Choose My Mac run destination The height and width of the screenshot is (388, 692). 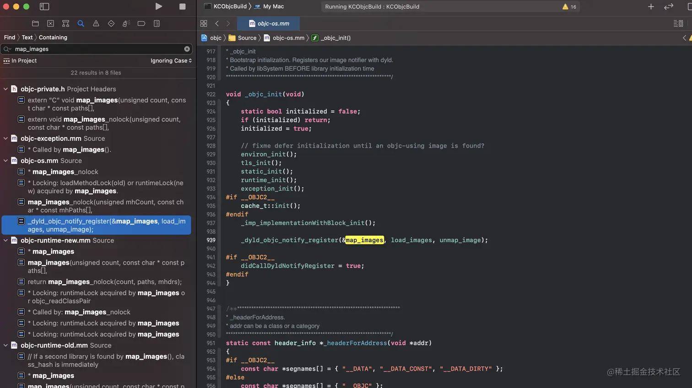269,6
